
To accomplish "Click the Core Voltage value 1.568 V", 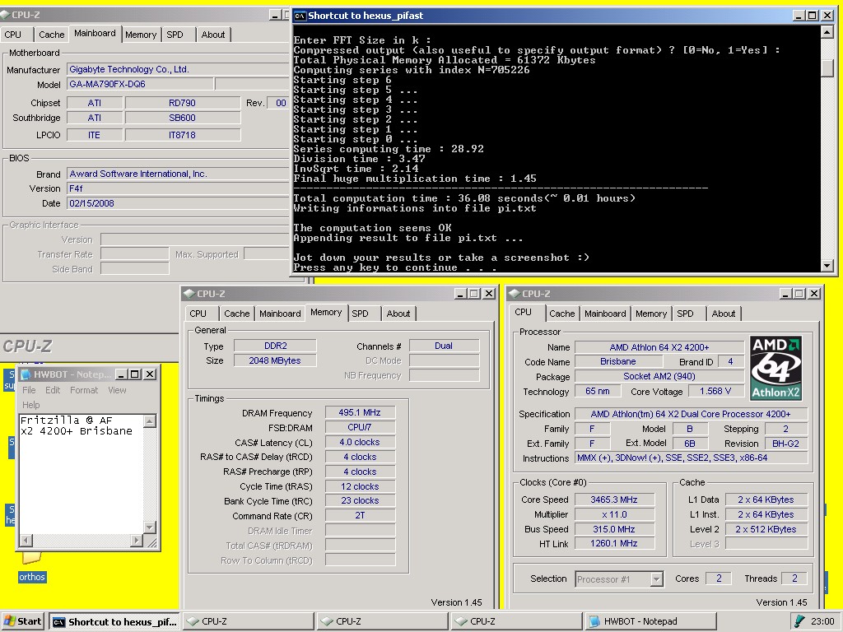I will click(715, 391).
